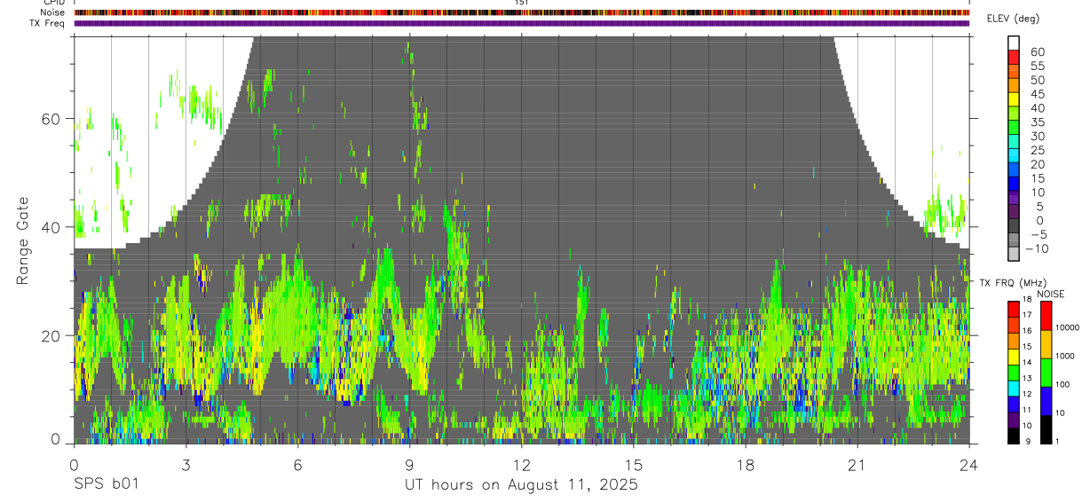Click the dark gray −5 to 0 elevation swatch

tap(1014, 227)
